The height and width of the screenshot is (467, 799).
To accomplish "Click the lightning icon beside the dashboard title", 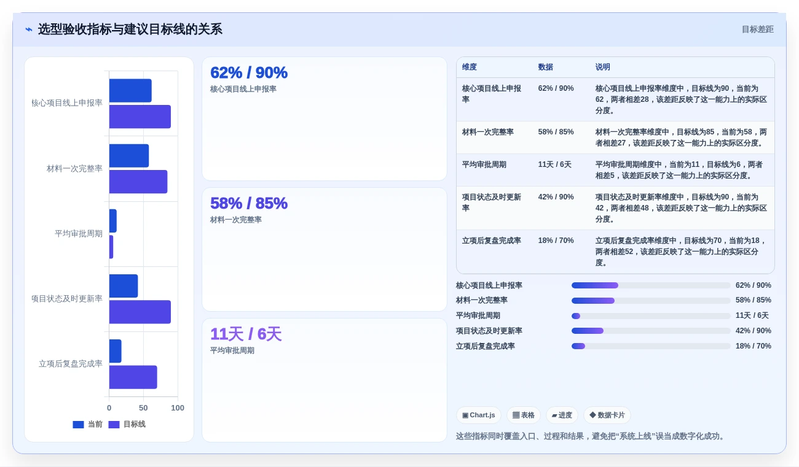I will tap(29, 29).
